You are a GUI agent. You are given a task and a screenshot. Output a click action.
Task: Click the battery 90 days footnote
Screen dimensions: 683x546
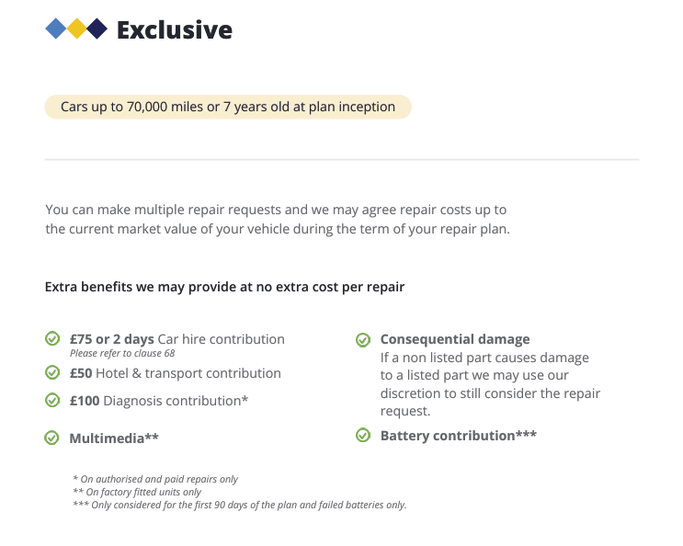click(239, 505)
